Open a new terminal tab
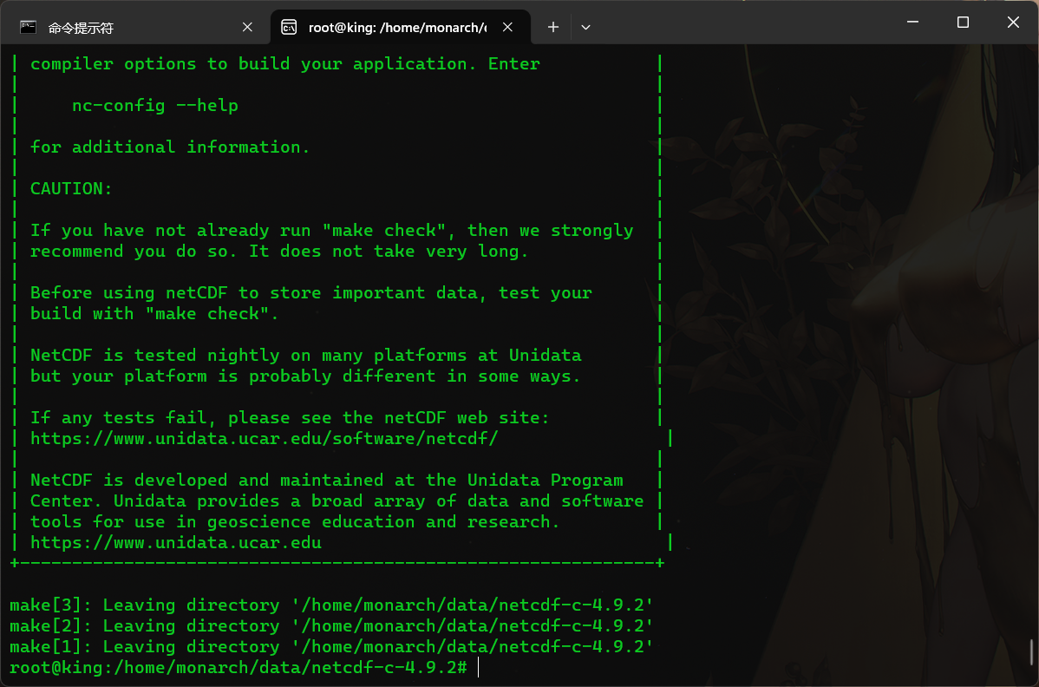Screen dimensions: 1039x687 coord(553,27)
